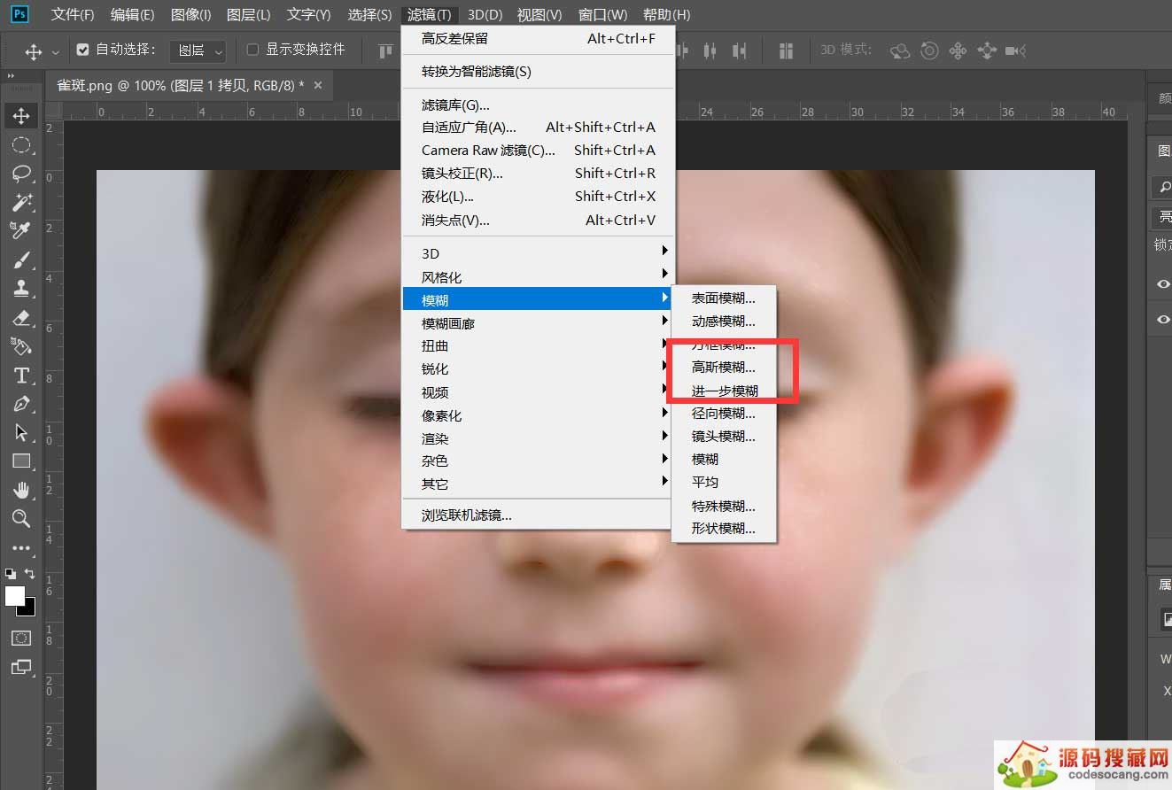Viewport: 1172px width, 790px height.
Task: Select the Eraser tool
Action: 21,317
